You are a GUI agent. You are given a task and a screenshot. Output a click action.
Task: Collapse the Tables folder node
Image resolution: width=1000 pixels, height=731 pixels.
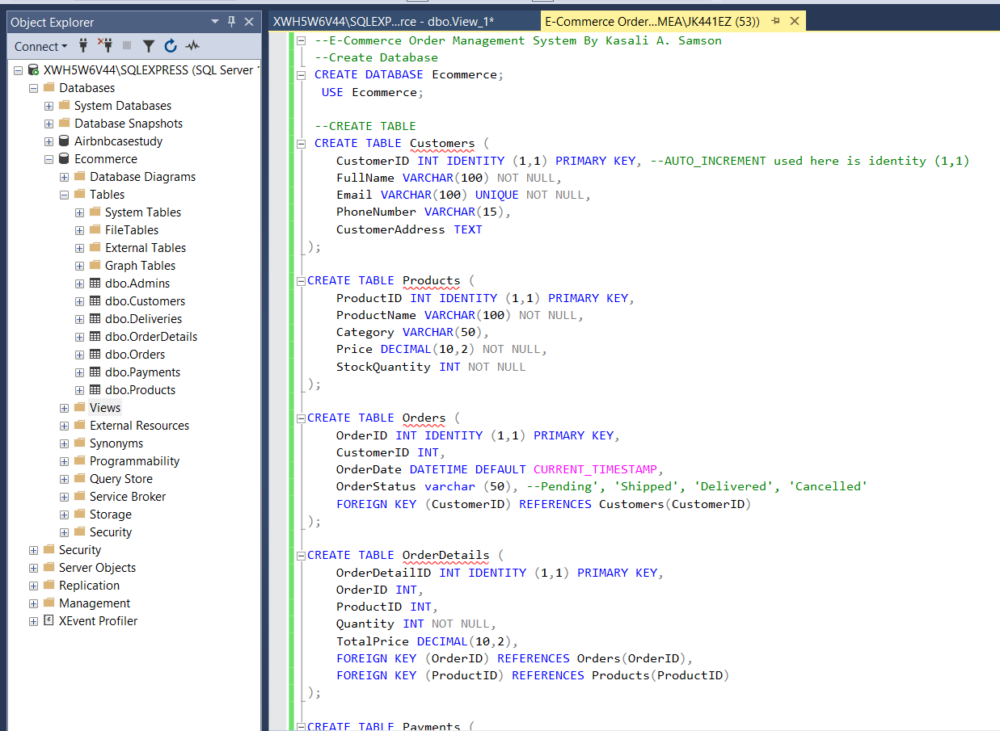point(64,195)
